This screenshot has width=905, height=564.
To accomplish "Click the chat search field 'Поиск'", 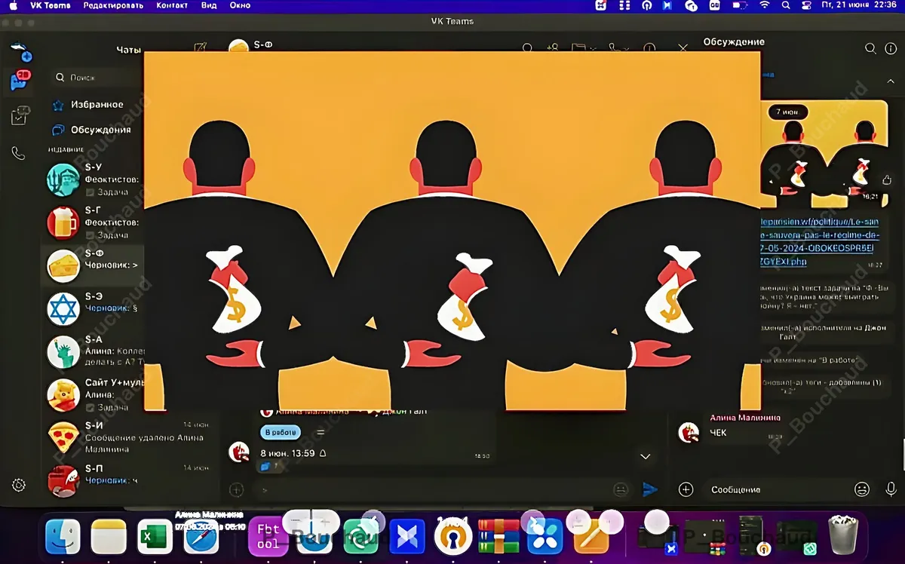I will [x=94, y=78].
